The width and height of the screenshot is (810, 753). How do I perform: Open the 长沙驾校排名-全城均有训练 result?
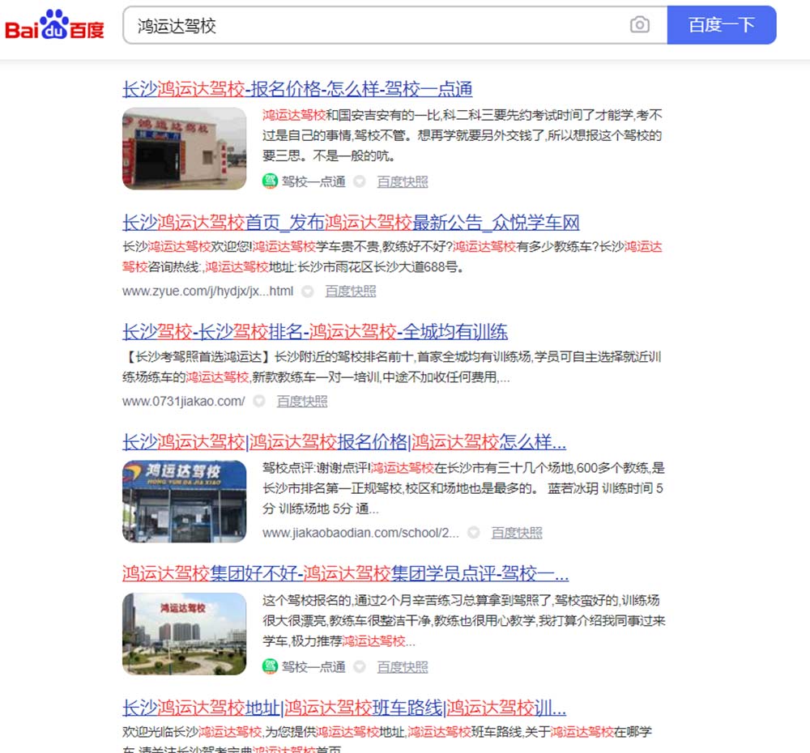pos(314,331)
